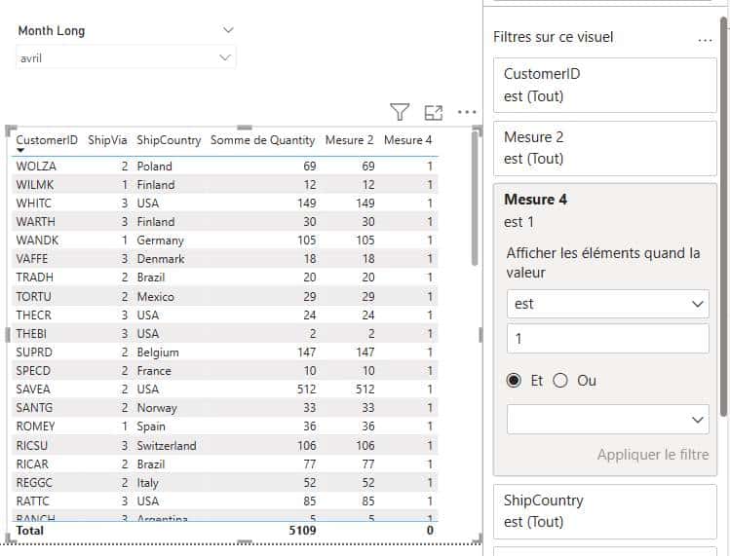This screenshot has height=556, width=730.
Task: Click the sort arrow under CustomerID header
Action: click(20, 151)
